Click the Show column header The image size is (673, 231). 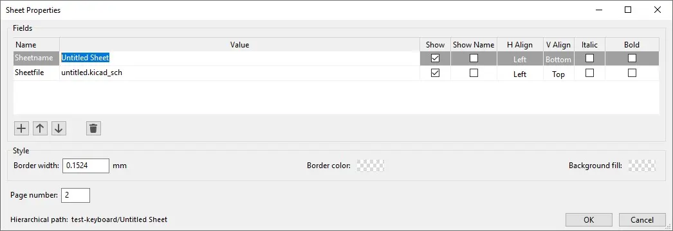[x=435, y=44]
